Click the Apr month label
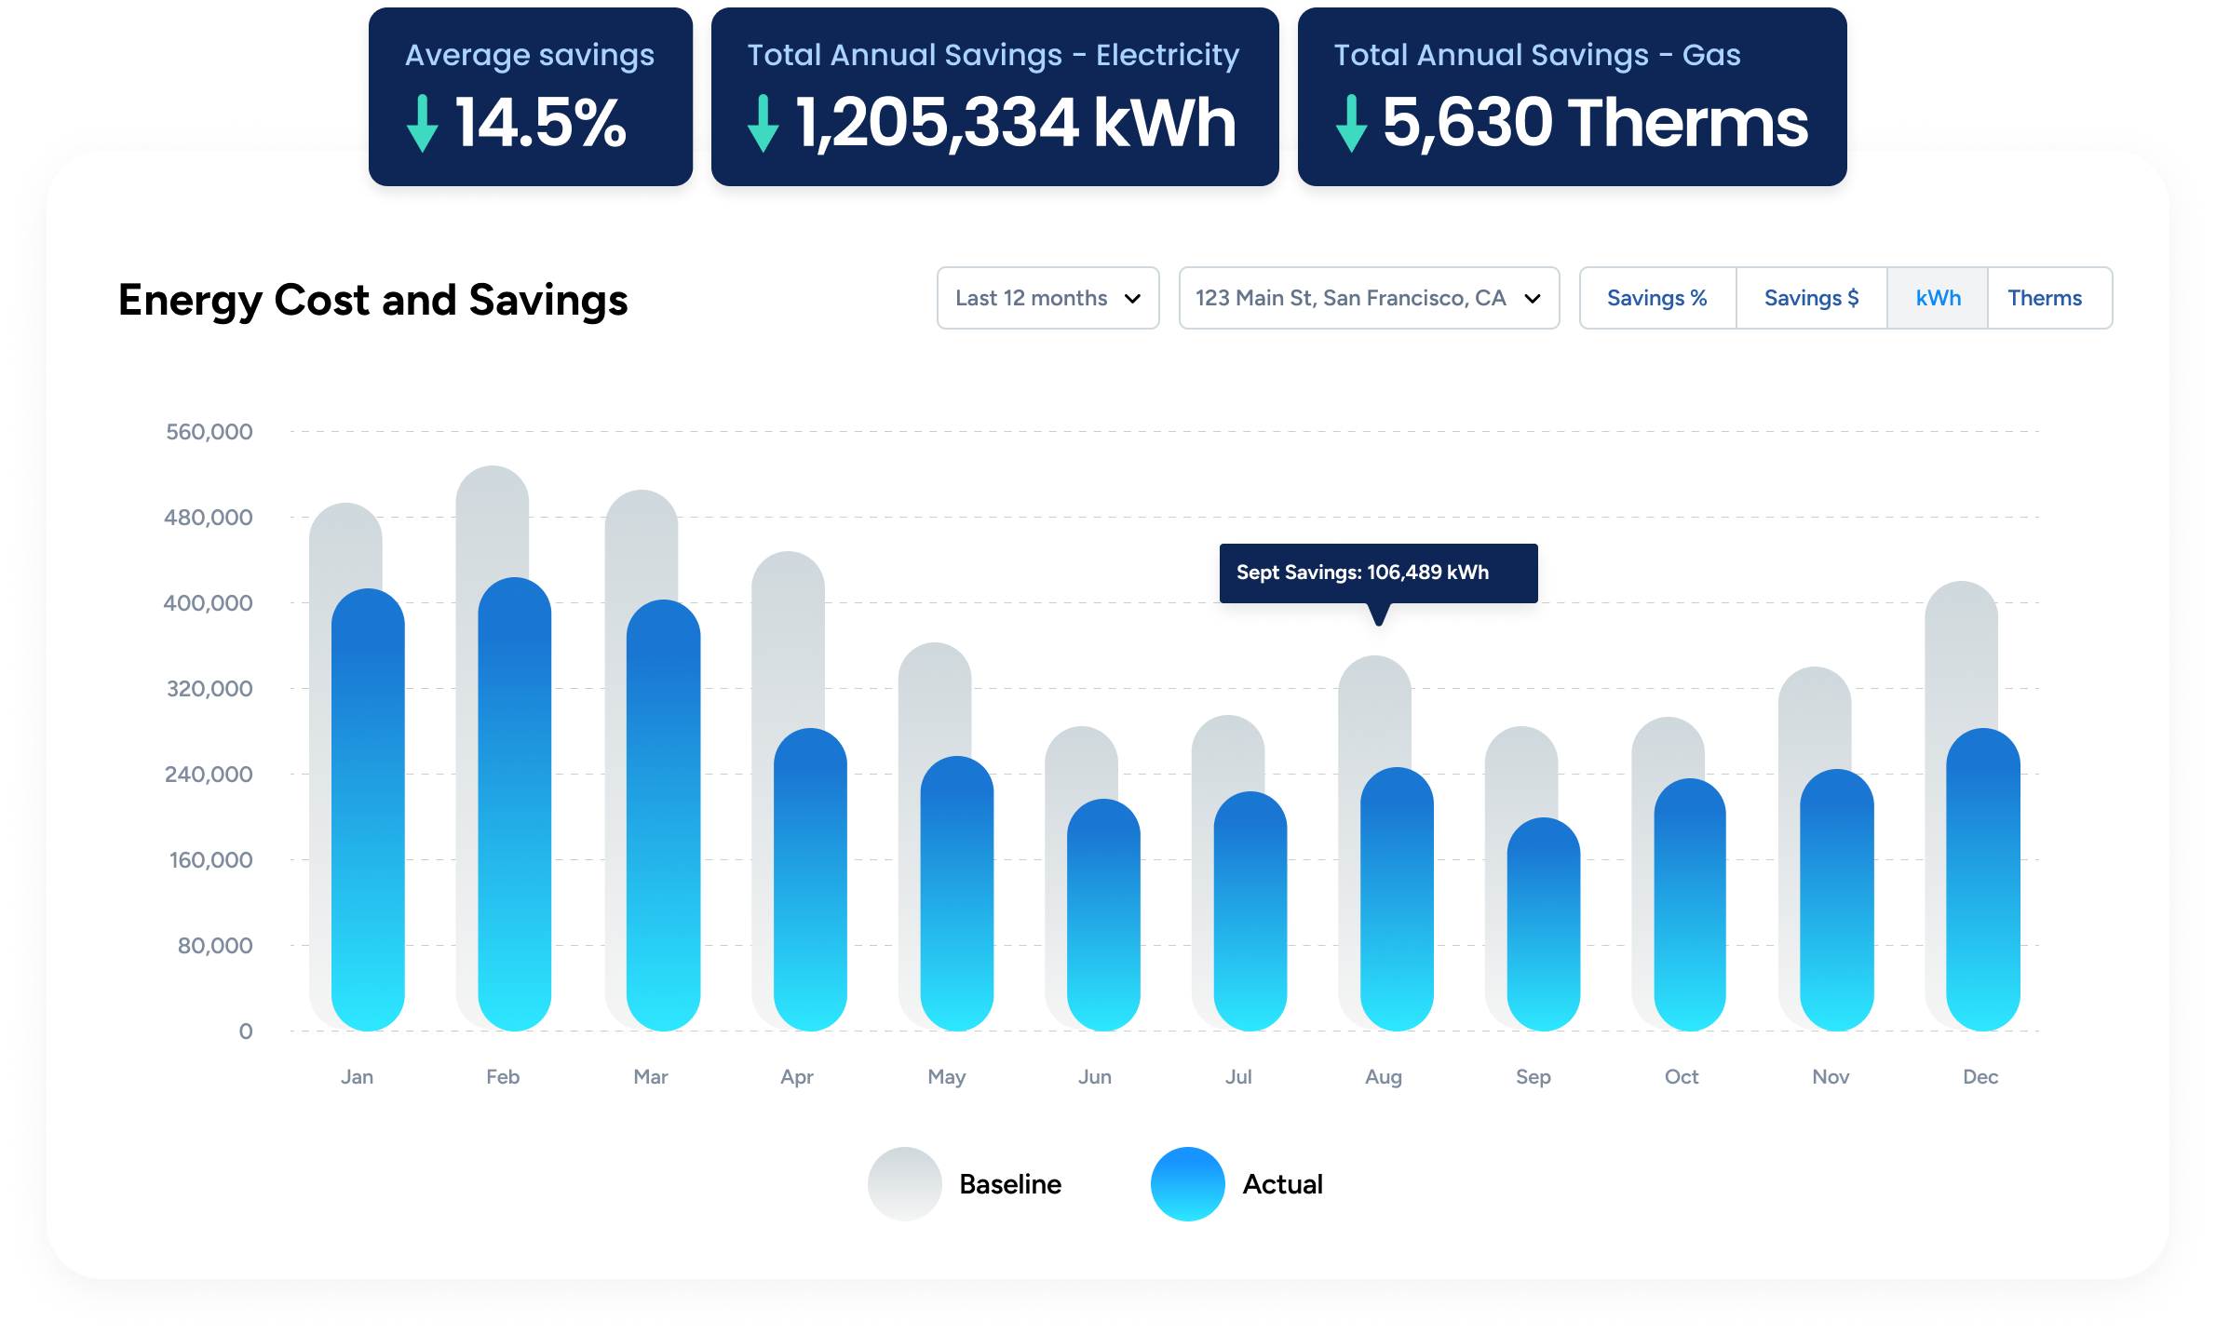Image resolution: width=2216 pixels, height=1335 pixels. tap(797, 1077)
